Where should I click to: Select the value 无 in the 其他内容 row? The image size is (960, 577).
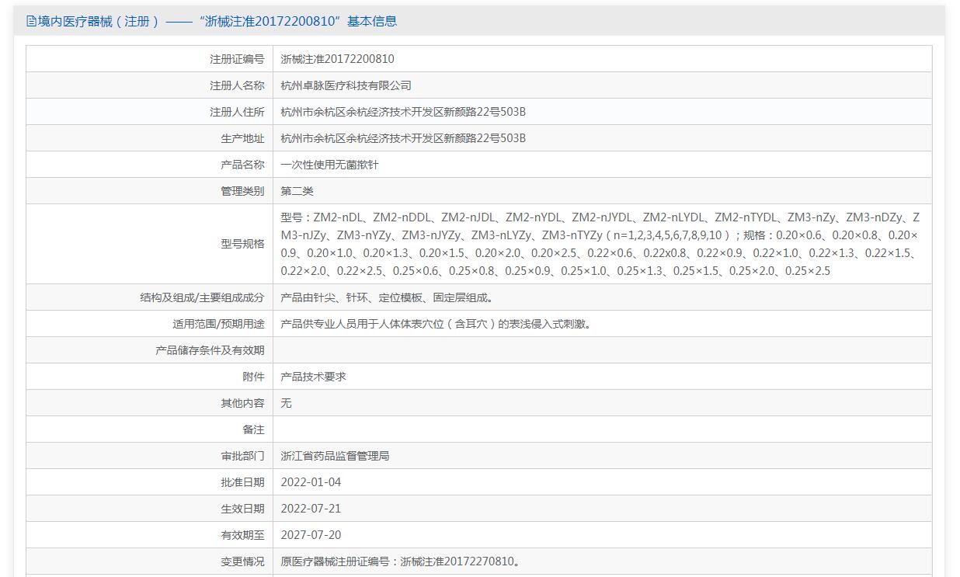pyautogui.click(x=286, y=403)
